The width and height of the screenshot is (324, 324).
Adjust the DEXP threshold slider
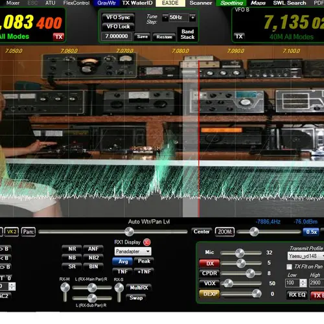[257, 294]
